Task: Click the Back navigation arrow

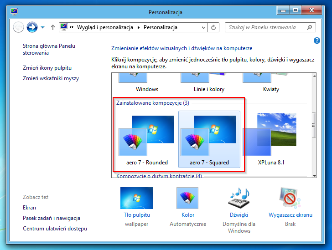Action: (x=18, y=27)
